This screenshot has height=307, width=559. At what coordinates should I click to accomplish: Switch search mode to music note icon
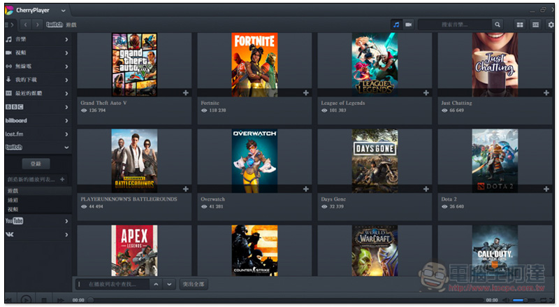point(396,24)
